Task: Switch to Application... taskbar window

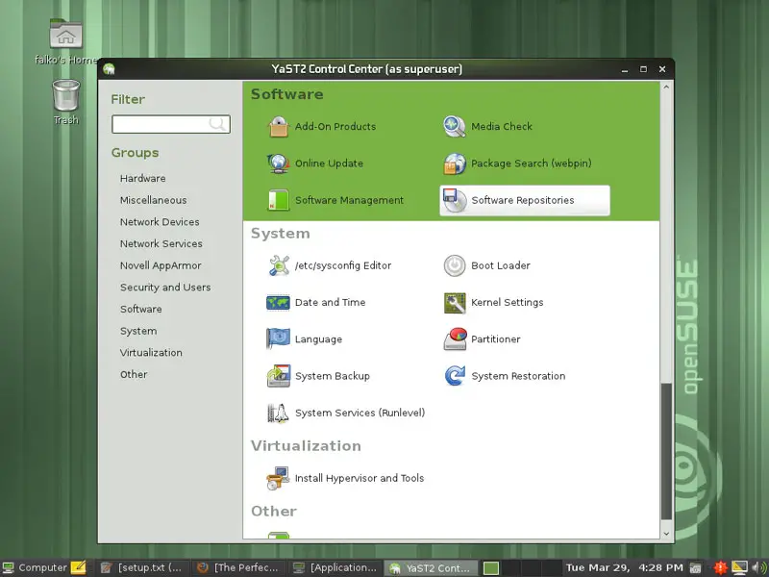Action: pyautogui.click(x=335, y=567)
